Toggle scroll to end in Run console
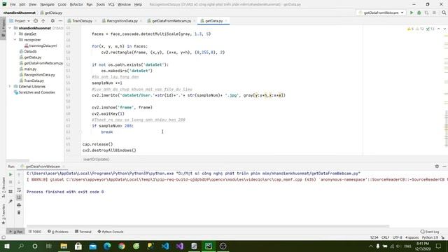Viewport: 448px width, 252px height. pyautogui.click(x=19, y=197)
